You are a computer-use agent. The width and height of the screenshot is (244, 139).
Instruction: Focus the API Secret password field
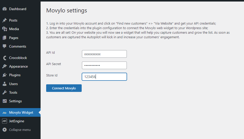[104, 65]
